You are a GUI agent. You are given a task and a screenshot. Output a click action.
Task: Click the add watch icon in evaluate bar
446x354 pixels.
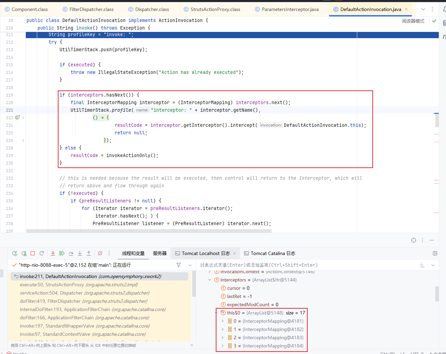pos(422,265)
